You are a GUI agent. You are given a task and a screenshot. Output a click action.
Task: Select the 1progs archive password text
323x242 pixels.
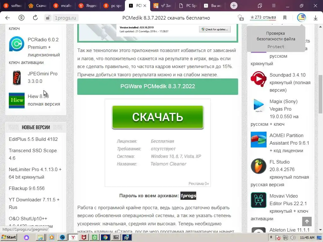(x=188, y=196)
